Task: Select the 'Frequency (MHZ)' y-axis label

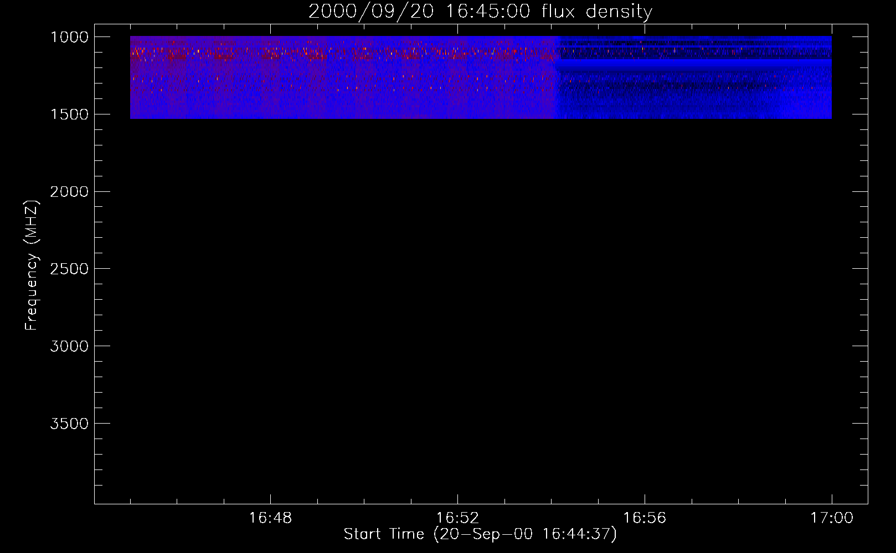Action: [x=32, y=265]
